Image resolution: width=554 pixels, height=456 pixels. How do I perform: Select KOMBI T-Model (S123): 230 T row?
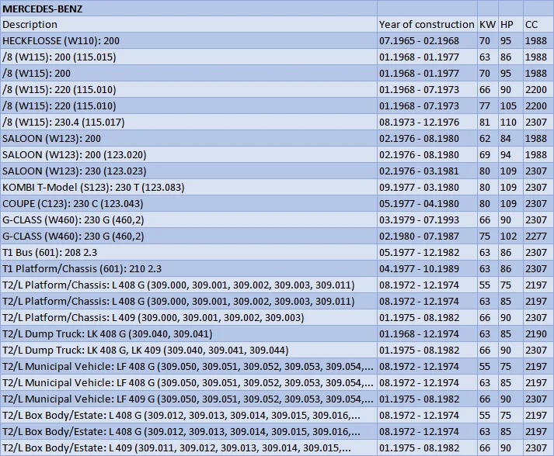(277, 187)
